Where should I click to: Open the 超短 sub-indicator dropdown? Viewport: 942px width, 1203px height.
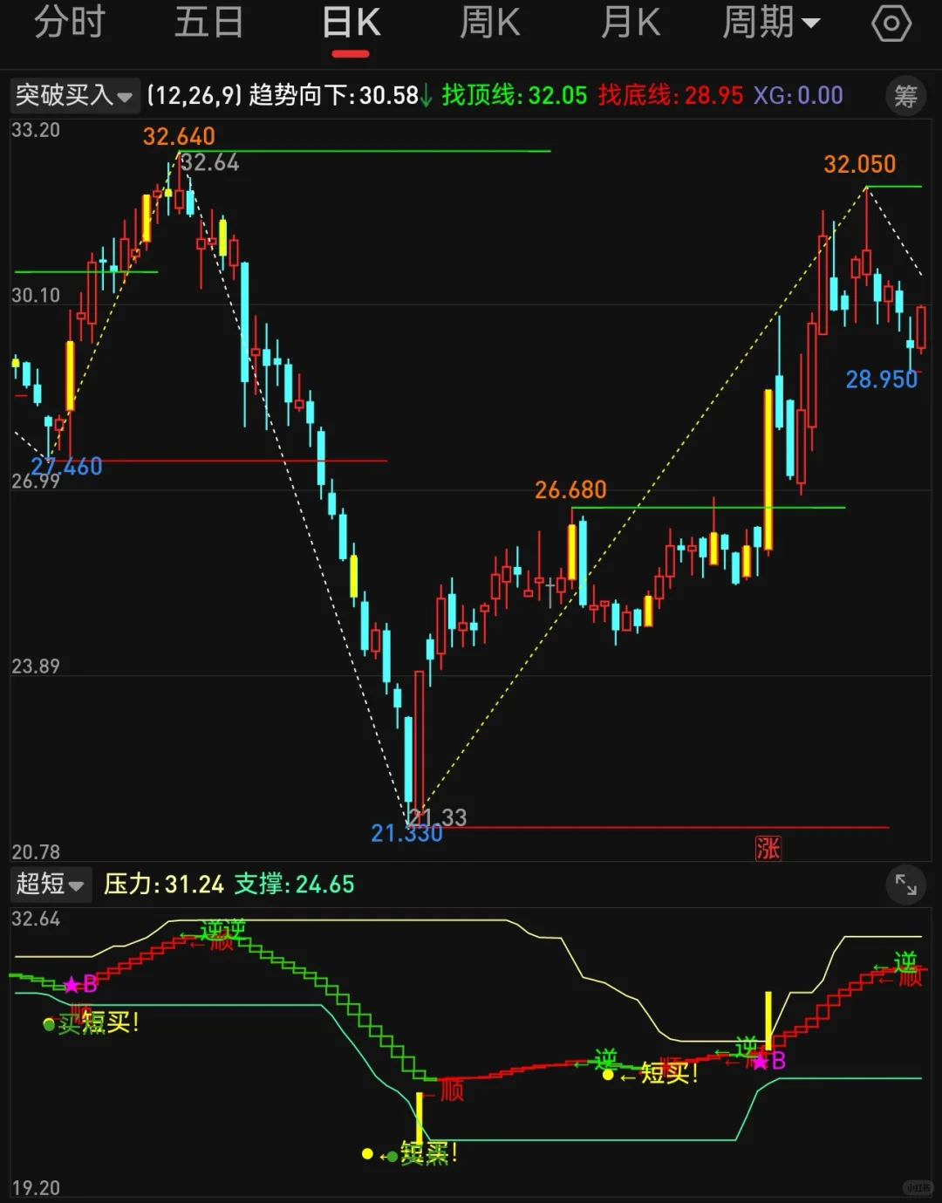50,884
